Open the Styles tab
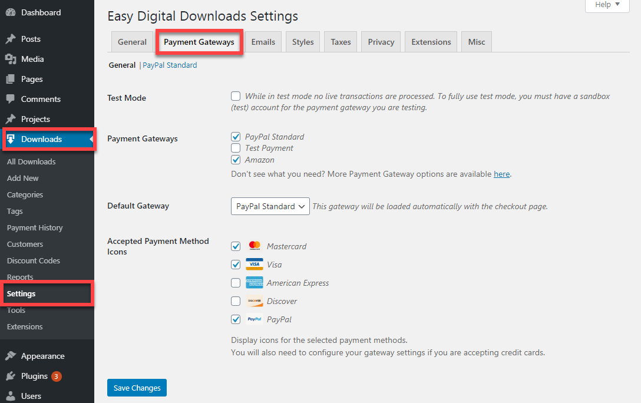This screenshot has height=403, width=641. tap(303, 42)
